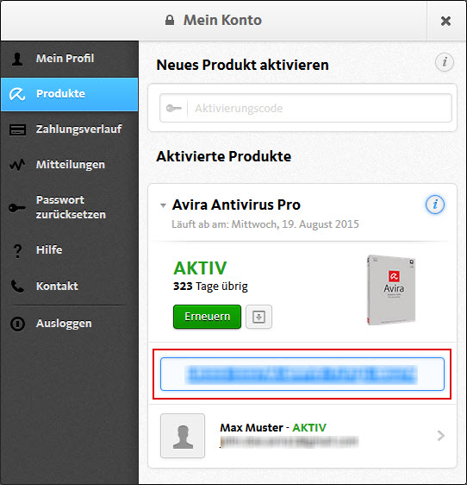Open the Max Muster user entry
The image size is (467, 485).
pos(302,436)
